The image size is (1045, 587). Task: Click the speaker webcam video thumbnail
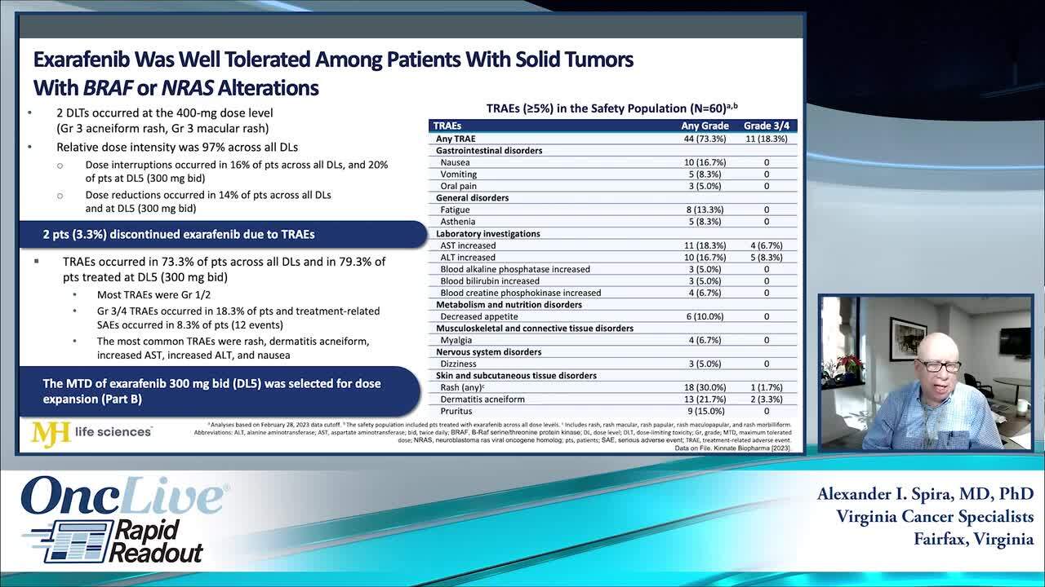click(x=926, y=373)
